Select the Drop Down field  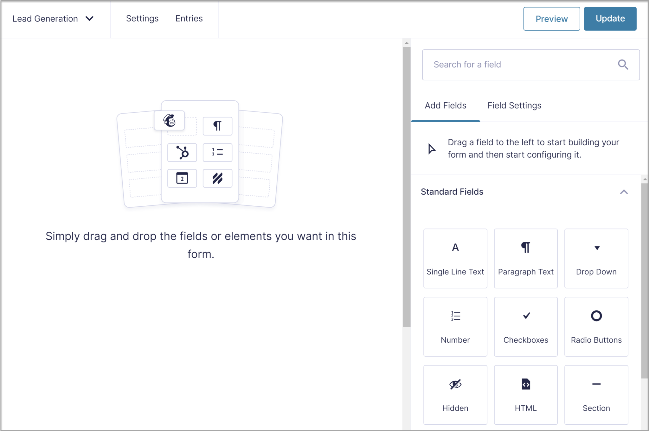pos(596,258)
